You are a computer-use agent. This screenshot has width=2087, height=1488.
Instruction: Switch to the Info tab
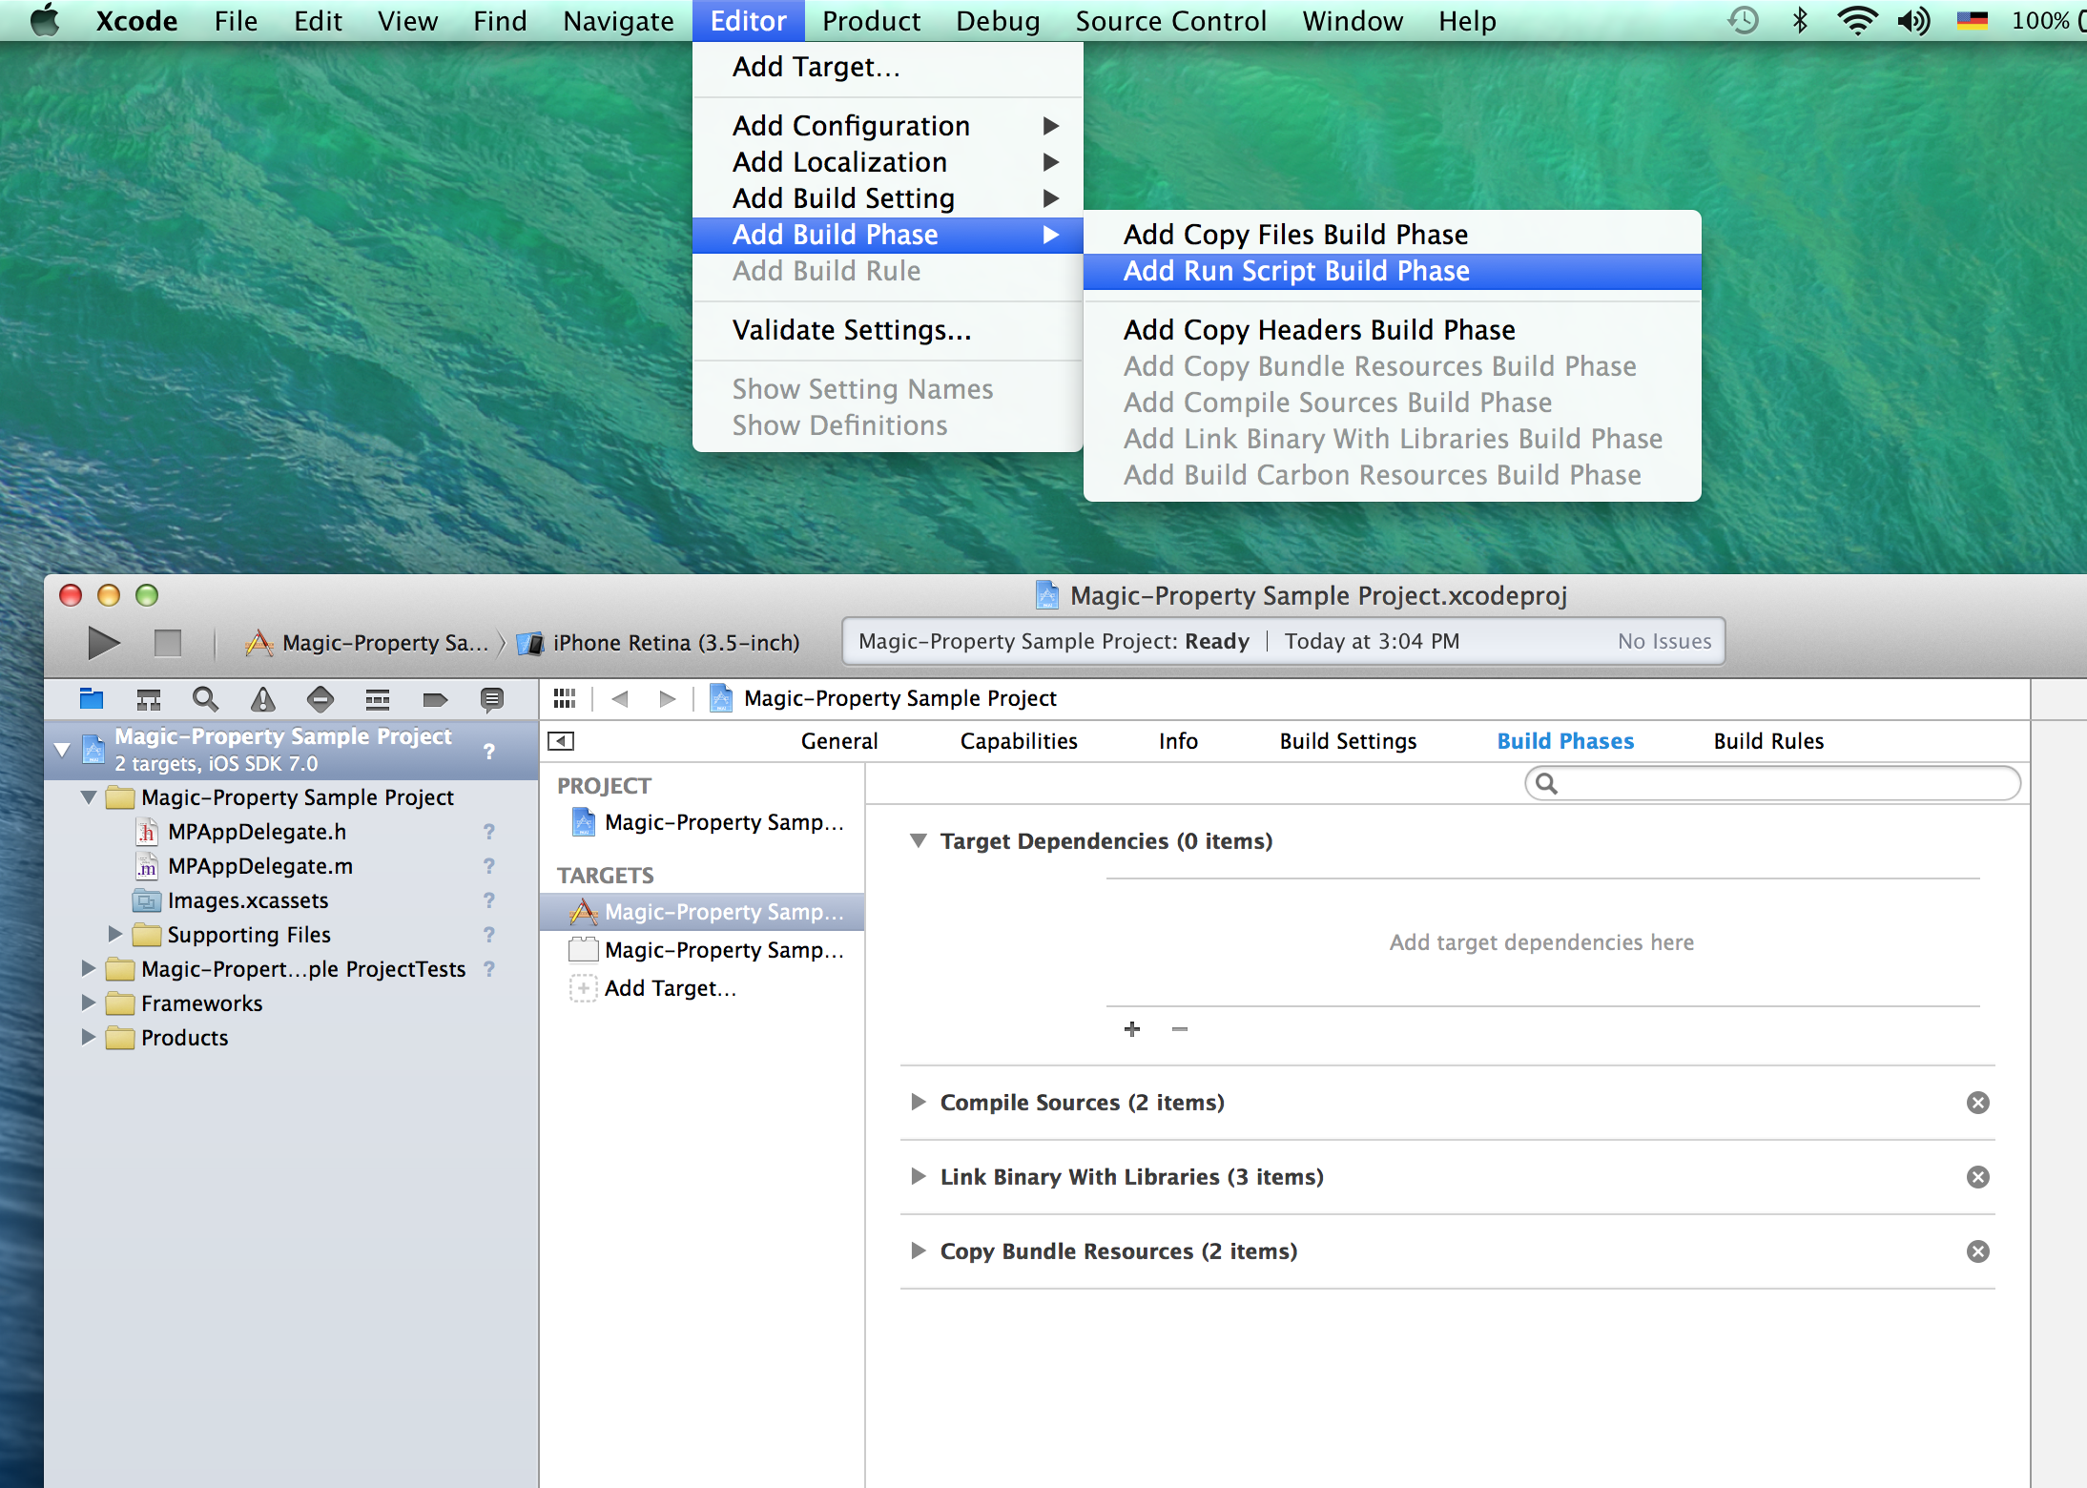point(1178,741)
